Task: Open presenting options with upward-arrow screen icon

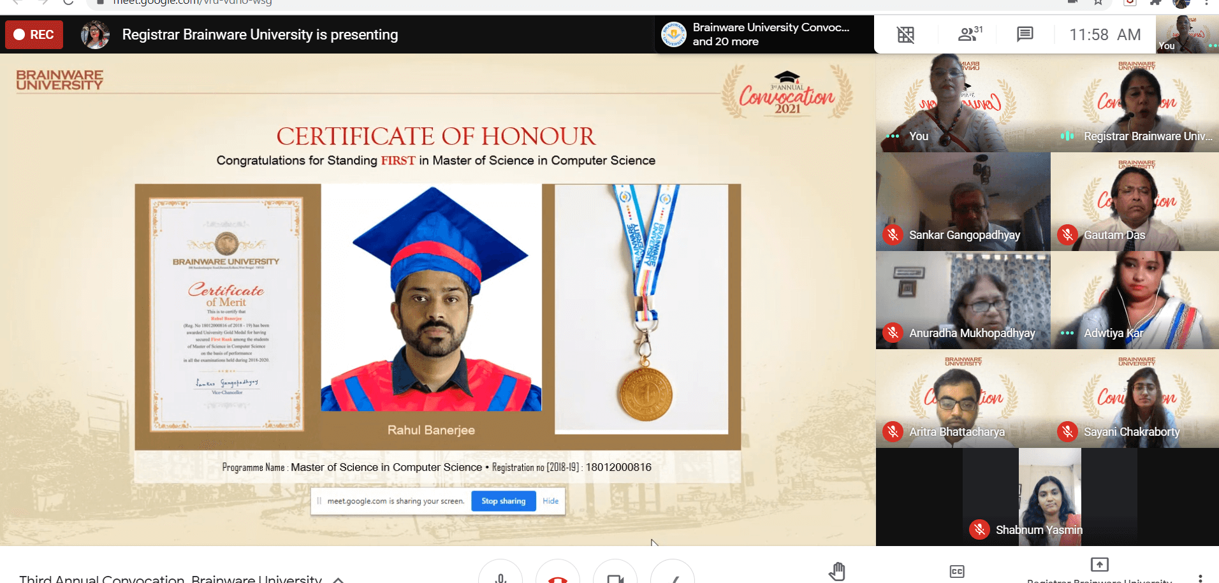Action: 1099,565
